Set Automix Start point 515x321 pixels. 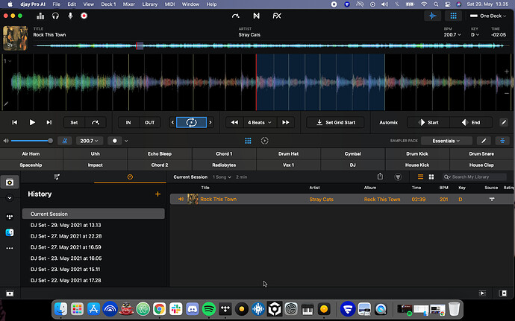click(428, 122)
